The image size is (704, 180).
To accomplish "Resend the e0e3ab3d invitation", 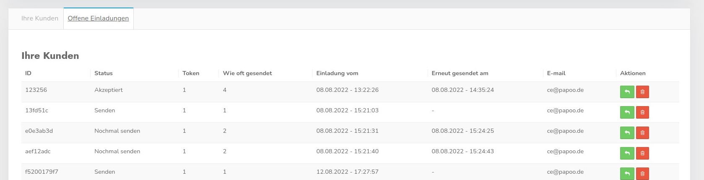I will click(x=627, y=133).
